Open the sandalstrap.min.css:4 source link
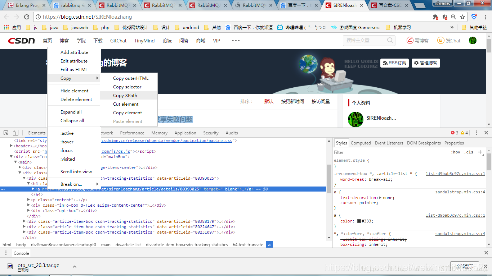This screenshot has height=276, width=492. (460, 192)
